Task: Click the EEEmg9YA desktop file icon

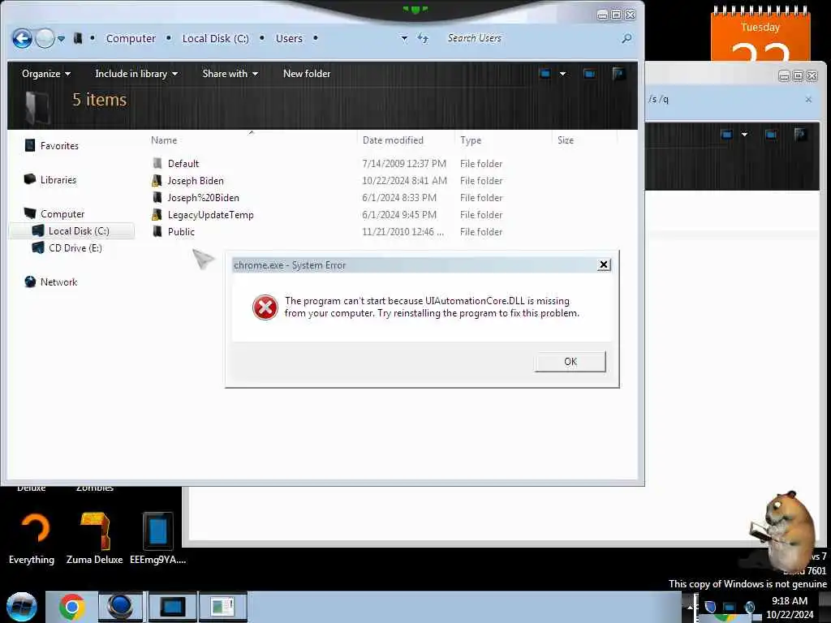Action: click(158, 538)
